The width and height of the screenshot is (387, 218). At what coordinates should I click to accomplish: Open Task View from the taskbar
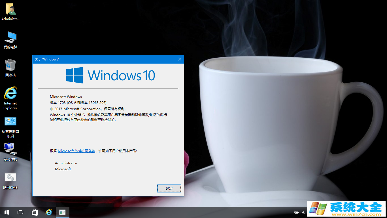(20, 212)
